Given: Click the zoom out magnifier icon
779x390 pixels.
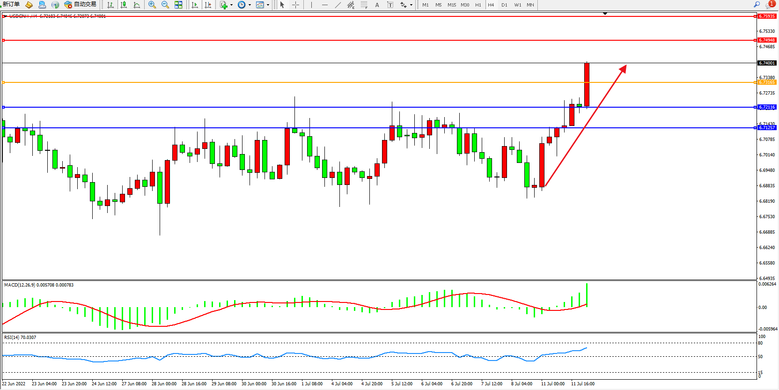Looking at the screenshot, I should pos(165,5).
